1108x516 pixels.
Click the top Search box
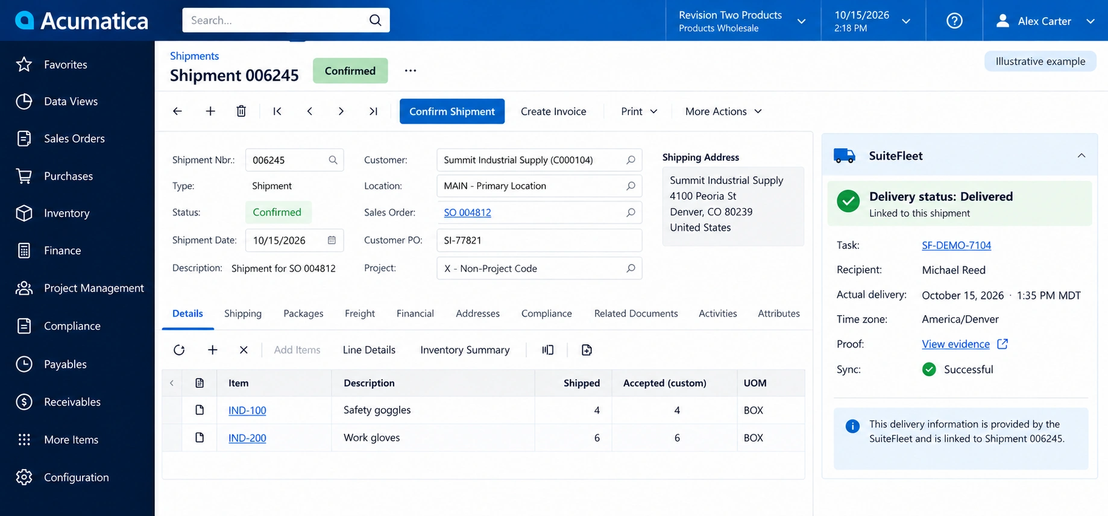286,20
